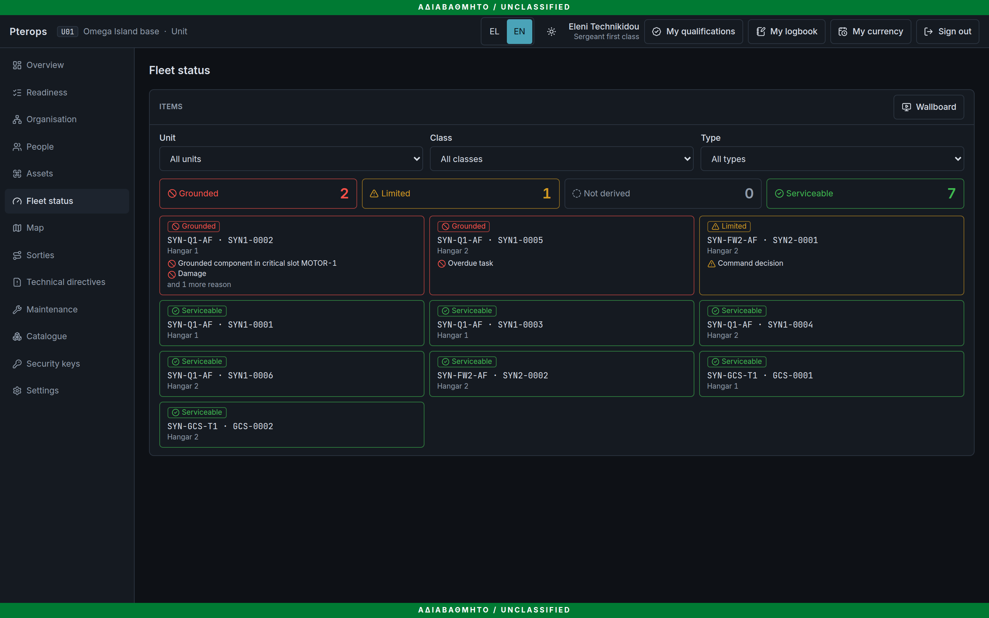Click the Pterops brand link

pyautogui.click(x=28, y=32)
